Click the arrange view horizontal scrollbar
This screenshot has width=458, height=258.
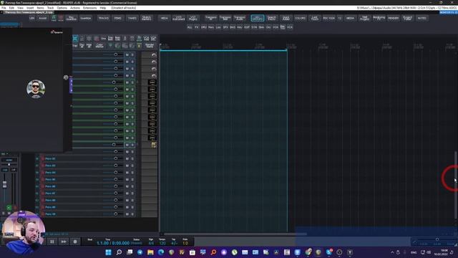pos(235,234)
